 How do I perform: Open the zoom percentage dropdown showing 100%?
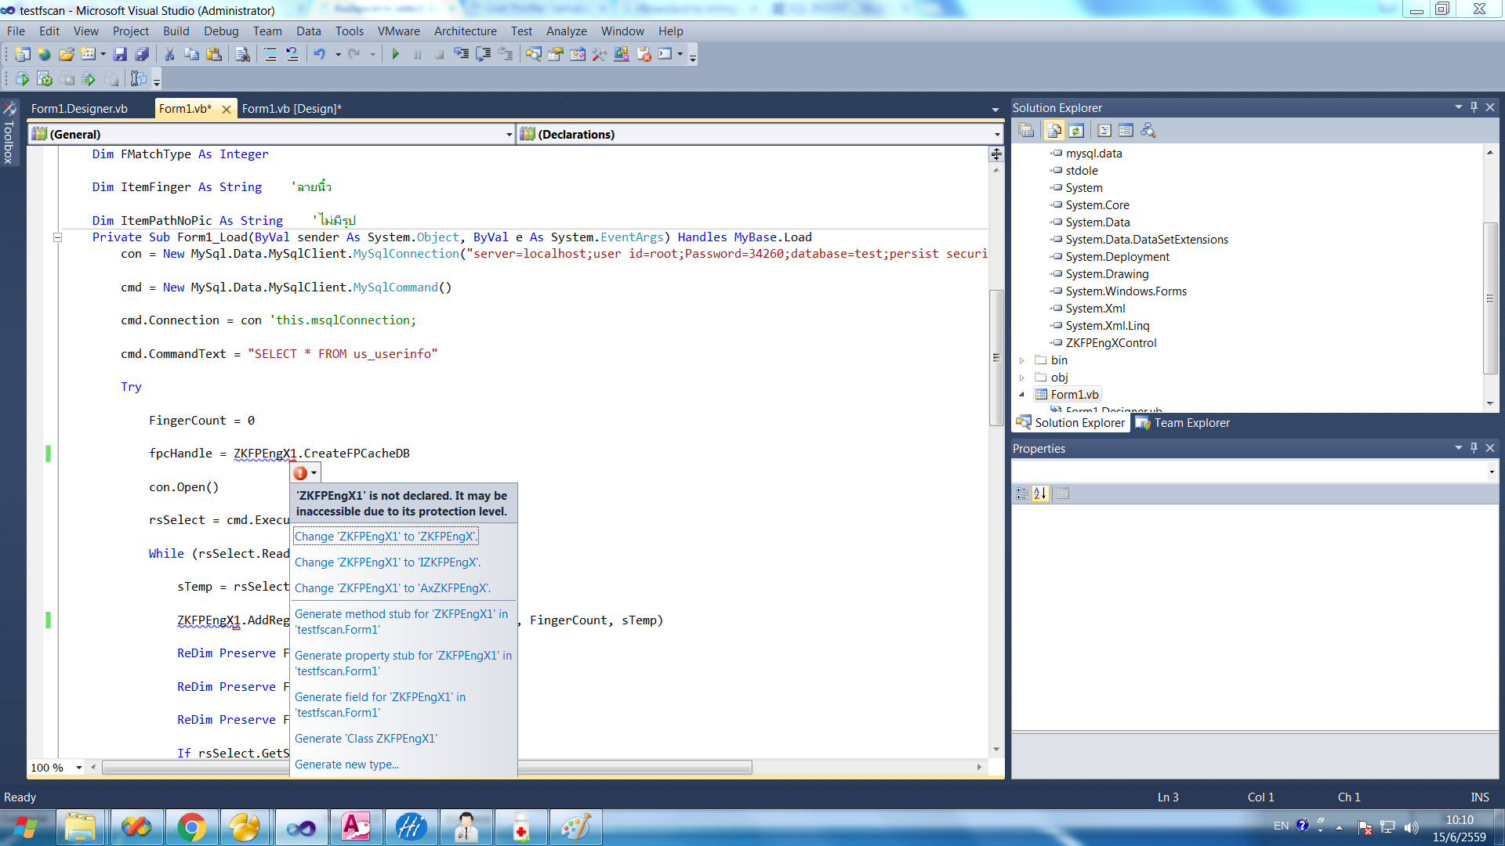point(78,768)
